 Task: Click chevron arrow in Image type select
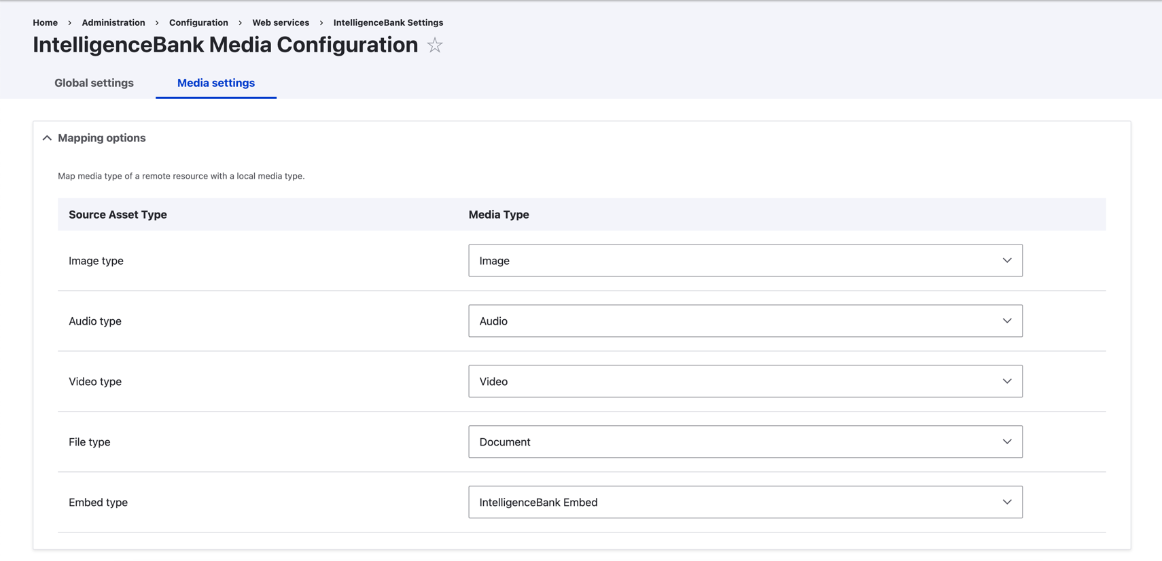(x=1006, y=261)
